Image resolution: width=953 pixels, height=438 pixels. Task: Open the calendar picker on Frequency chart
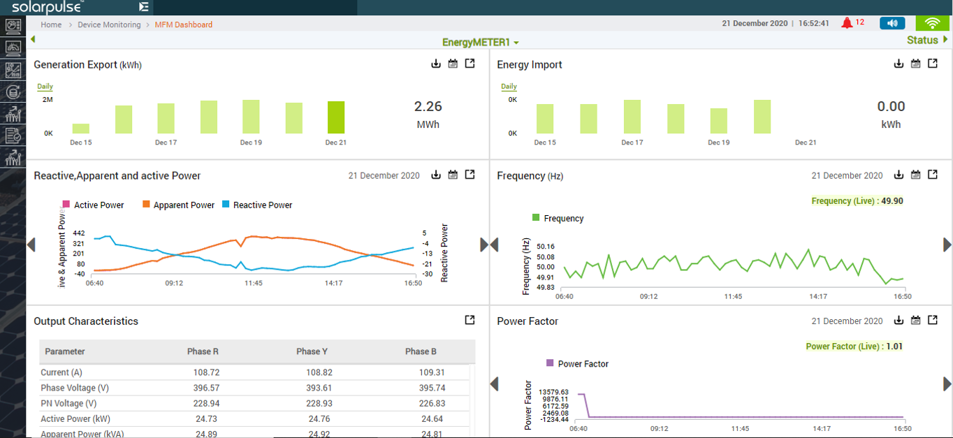(x=915, y=175)
